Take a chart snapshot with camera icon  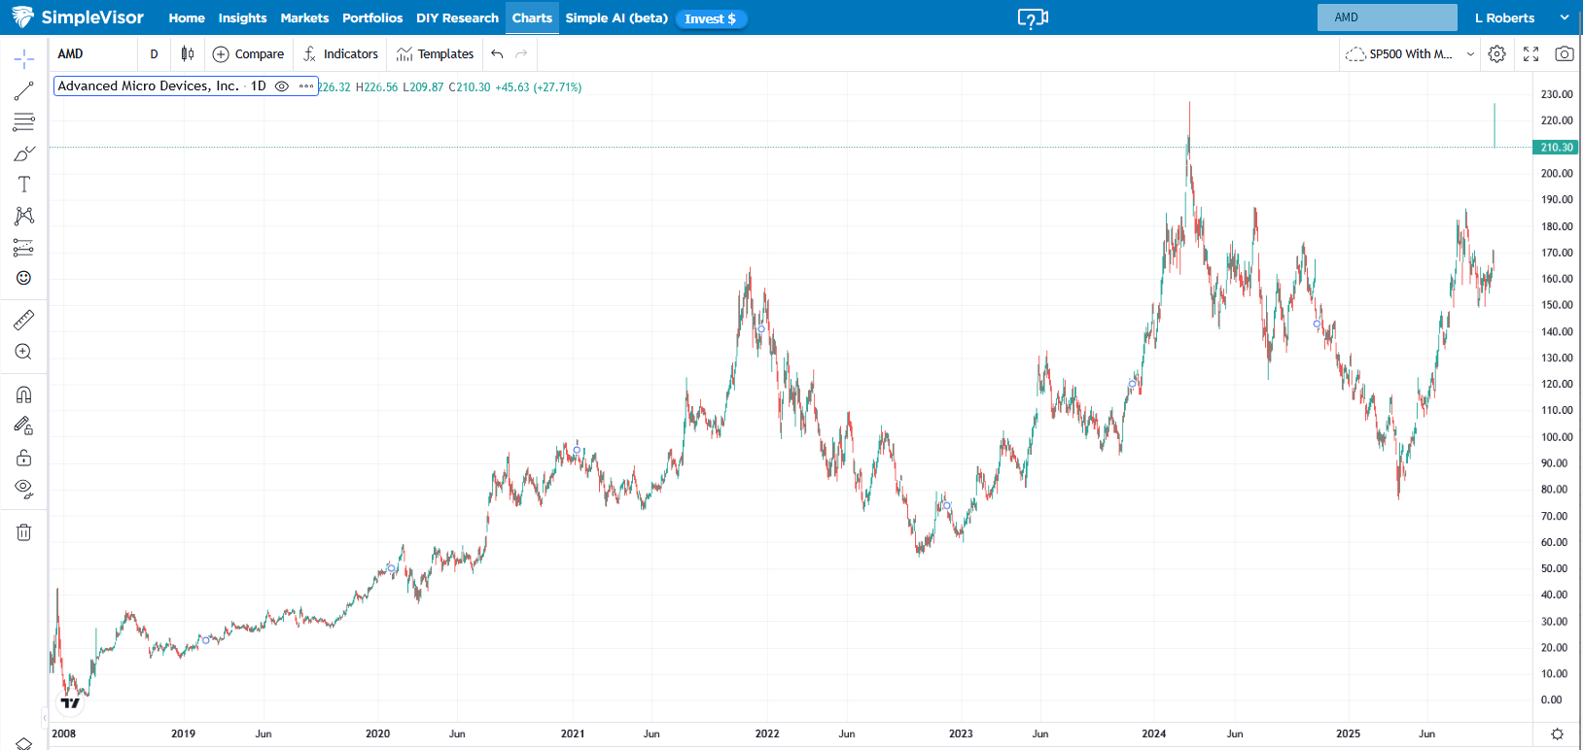[1564, 54]
